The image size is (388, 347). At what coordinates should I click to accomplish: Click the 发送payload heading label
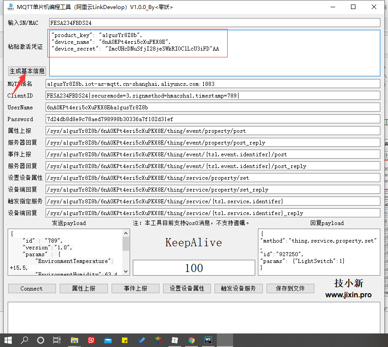(69, 223)
